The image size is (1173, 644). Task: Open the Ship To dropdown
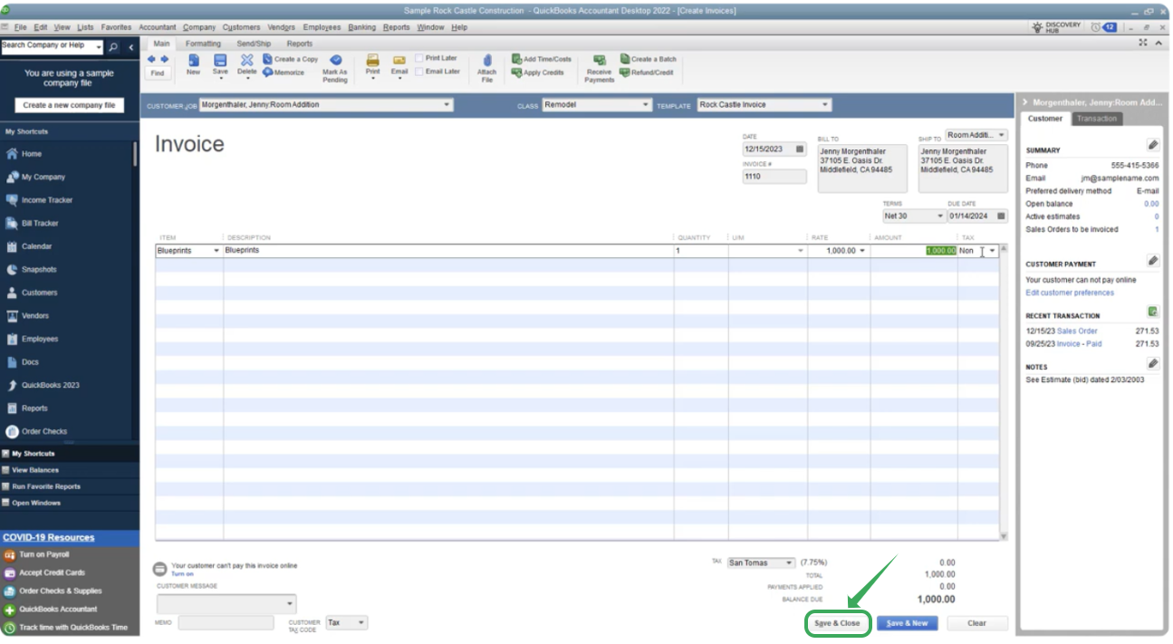point(1001,135)
